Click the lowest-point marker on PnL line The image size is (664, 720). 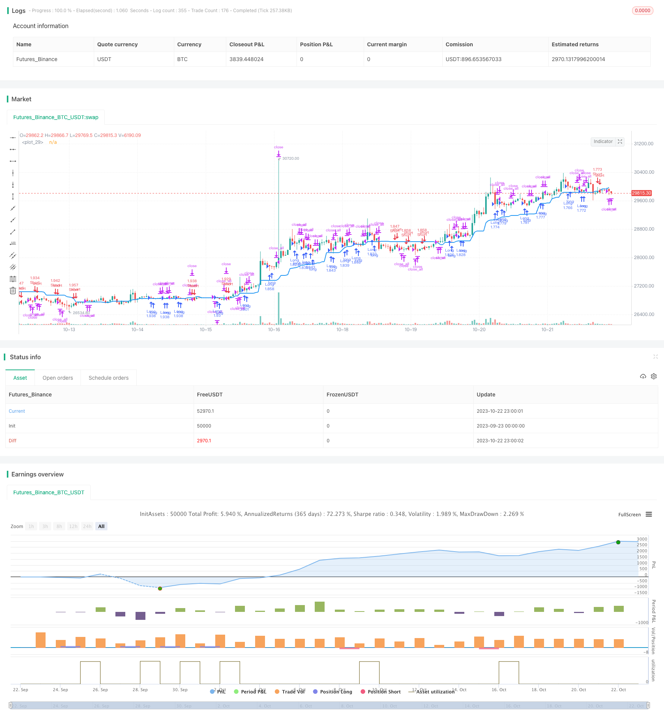(x=160, y=588)
